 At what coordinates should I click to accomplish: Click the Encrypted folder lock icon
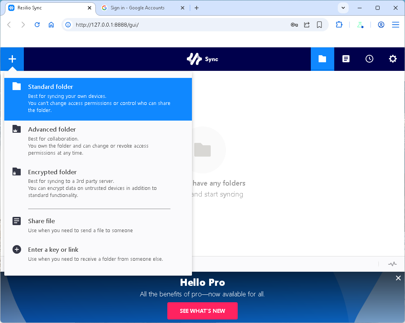[x=16, y=171]
